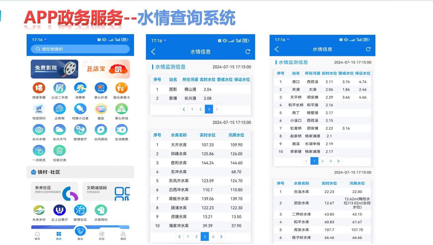Click the refresh icon in the right phone header
The height and width of the screenshot is (245, 433).
[x=368, y=49]
